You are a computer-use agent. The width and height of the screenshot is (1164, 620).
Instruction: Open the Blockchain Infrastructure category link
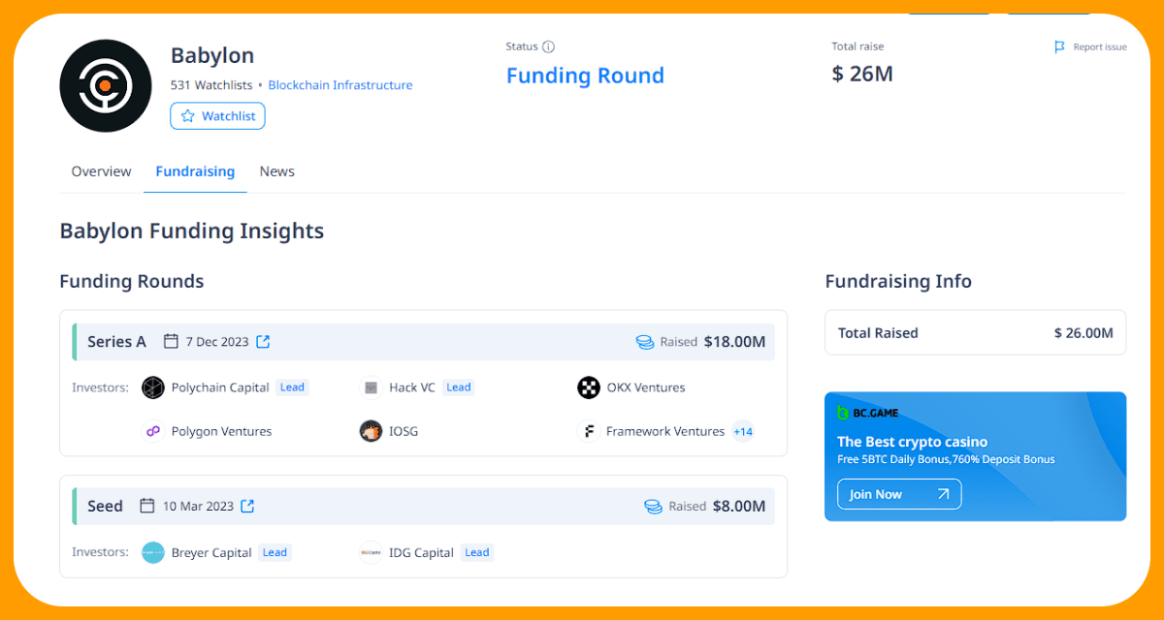point(340,85)
